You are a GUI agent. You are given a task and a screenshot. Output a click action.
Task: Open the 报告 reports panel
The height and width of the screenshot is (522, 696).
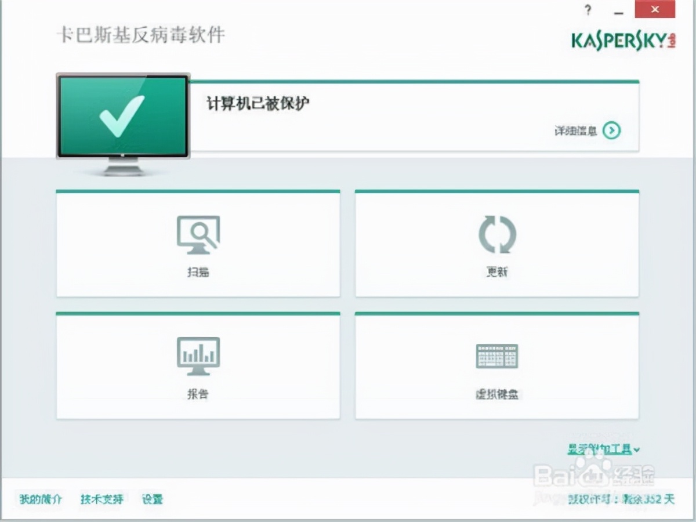pos(198,365)
